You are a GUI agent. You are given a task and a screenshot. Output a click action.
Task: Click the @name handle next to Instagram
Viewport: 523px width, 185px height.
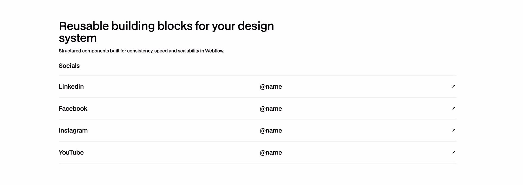coord(271,131)
